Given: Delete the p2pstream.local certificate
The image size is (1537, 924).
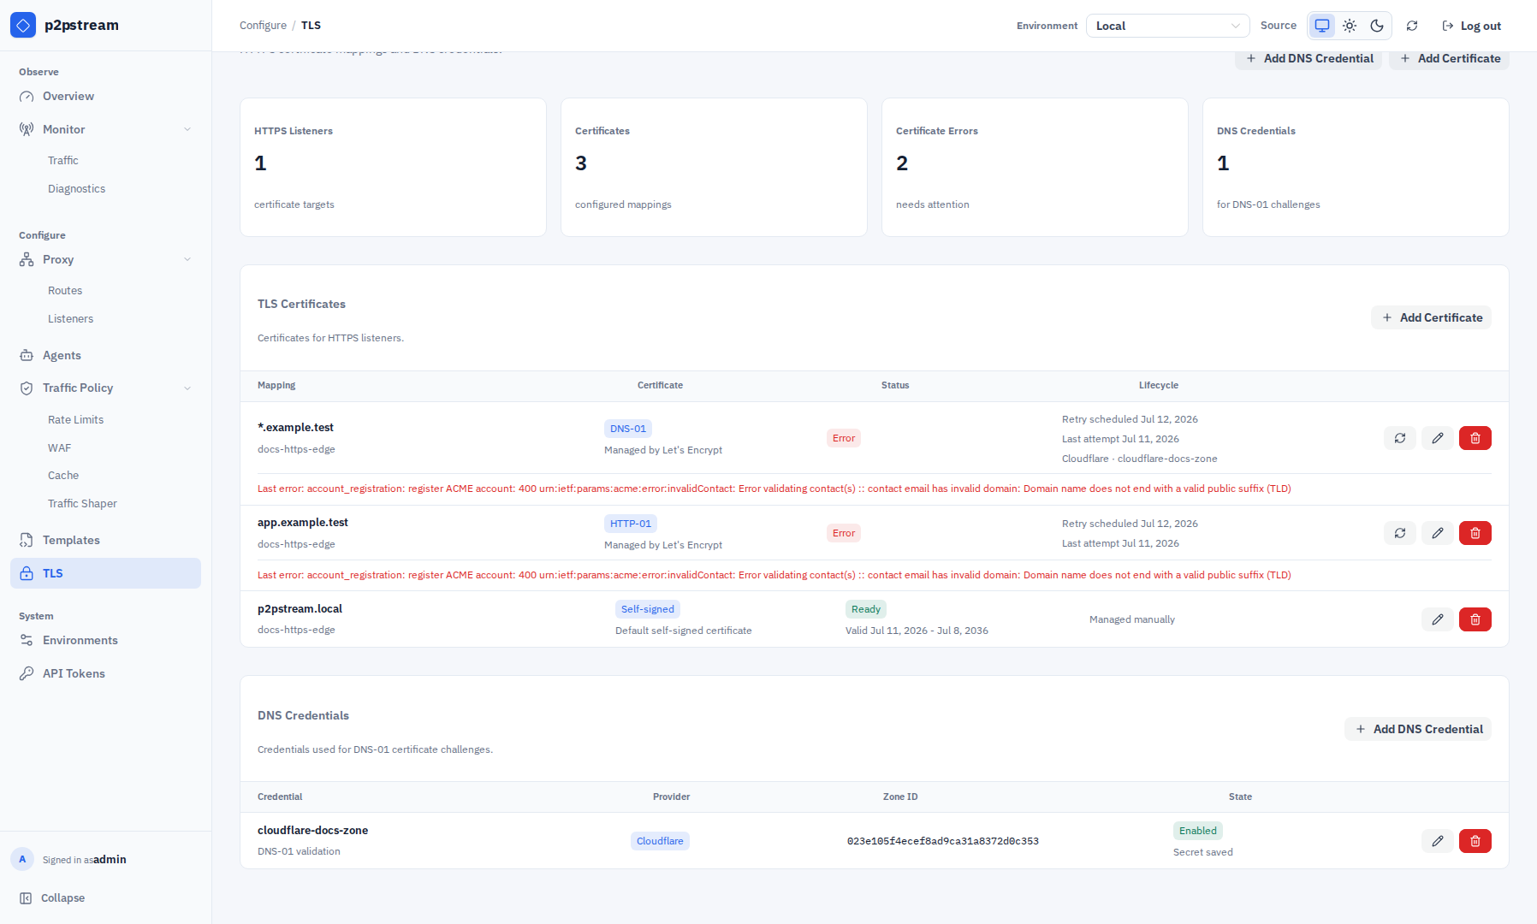Looking at the screenshot, I should pyautogui.click(x=1475, y=619).
